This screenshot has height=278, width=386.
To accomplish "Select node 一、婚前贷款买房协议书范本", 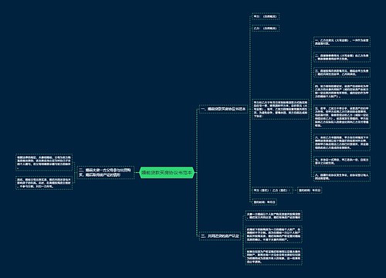I will [x=223, y=109].
